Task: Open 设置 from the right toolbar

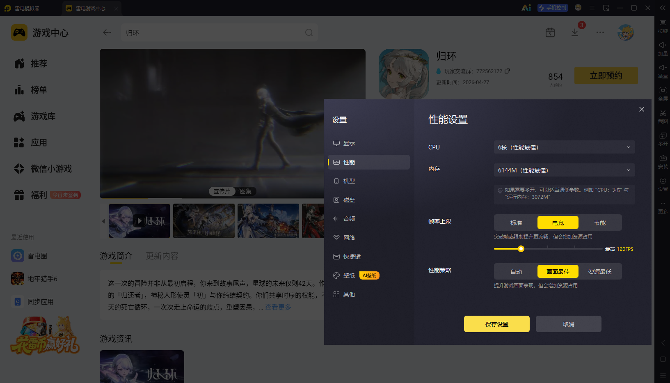Action: [663, 184]
